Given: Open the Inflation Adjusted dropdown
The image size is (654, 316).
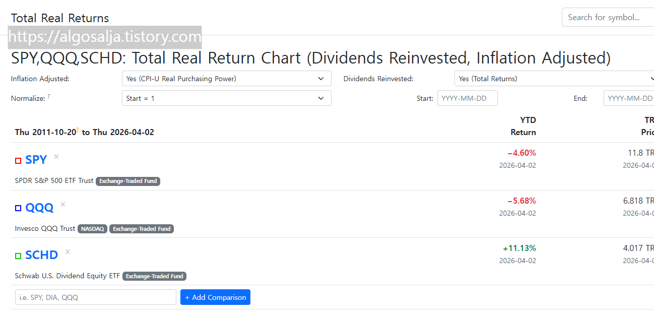Looking at the screenshot, I should pos(226,78).
